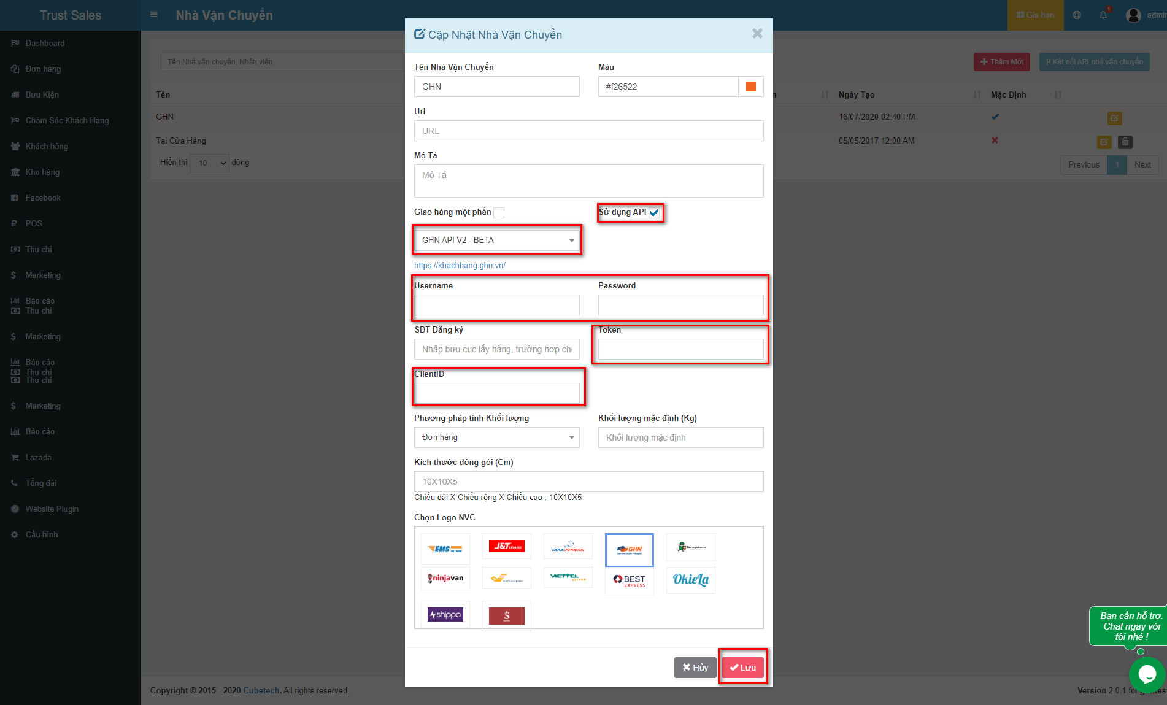This screenshot has height=705, width=1167.
Task: Go to Tổng đài sidebar item
Action: (x=40, y=483)
